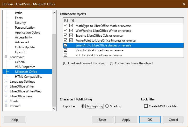This screenshot has height=127, width=188.
Task: Select the Shading radio button
Action: pos(107,106)
